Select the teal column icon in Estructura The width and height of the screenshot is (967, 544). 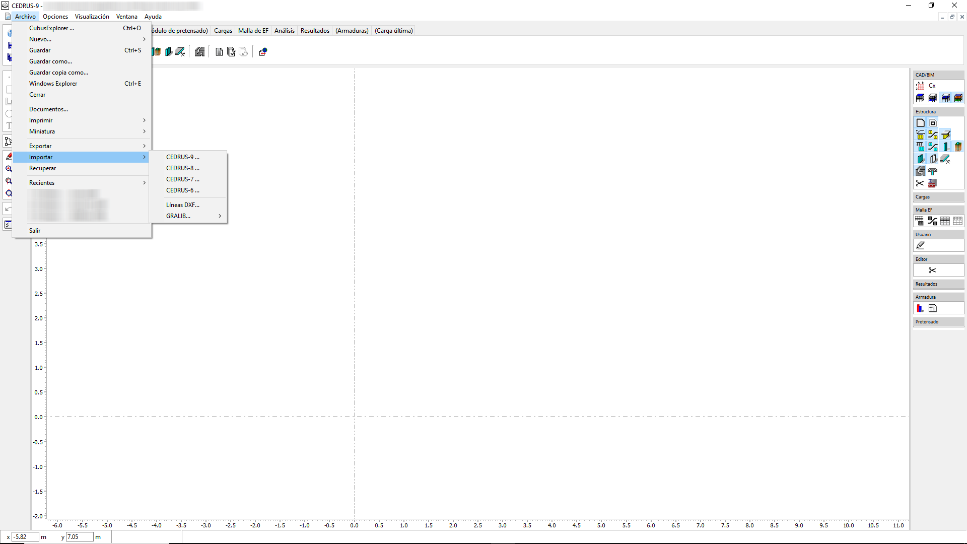click(945, 147)
